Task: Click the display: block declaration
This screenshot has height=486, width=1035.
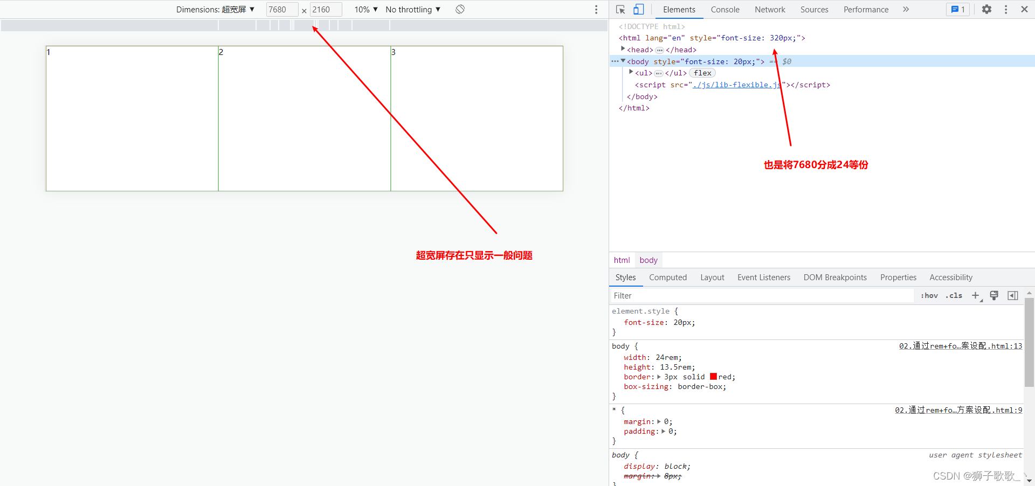Action: (x=657, y=466)
